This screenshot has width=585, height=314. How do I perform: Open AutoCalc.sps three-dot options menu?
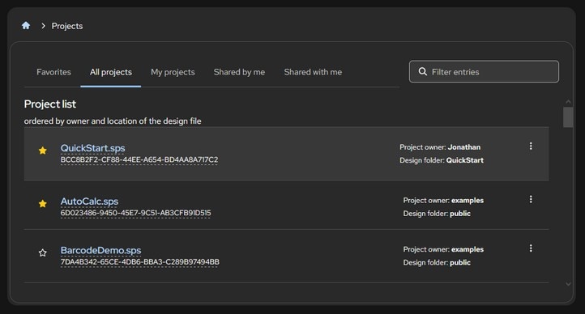pos(531,200)
